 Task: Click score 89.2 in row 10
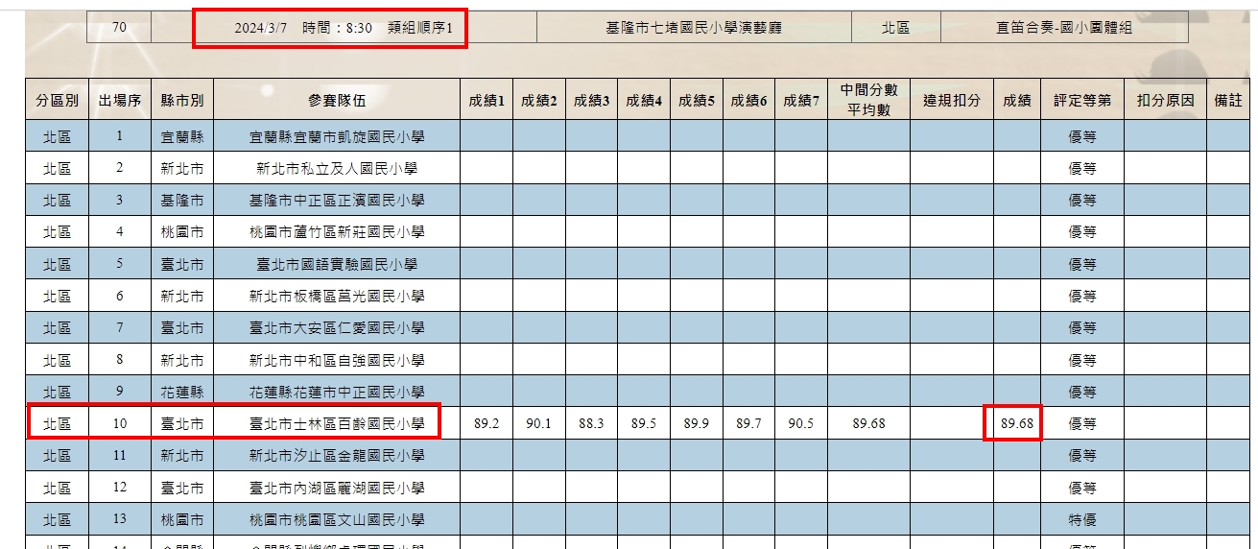coord(487,423)
